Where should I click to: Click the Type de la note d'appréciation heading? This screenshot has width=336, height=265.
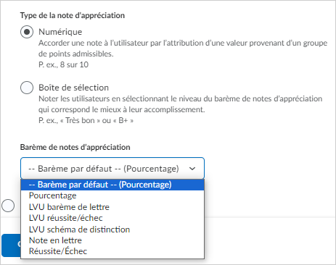[73, 15]
